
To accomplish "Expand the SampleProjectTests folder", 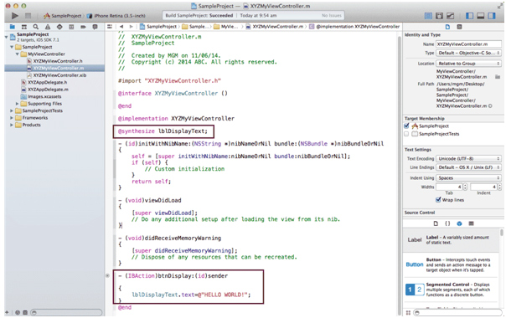I will pos(12,110).
